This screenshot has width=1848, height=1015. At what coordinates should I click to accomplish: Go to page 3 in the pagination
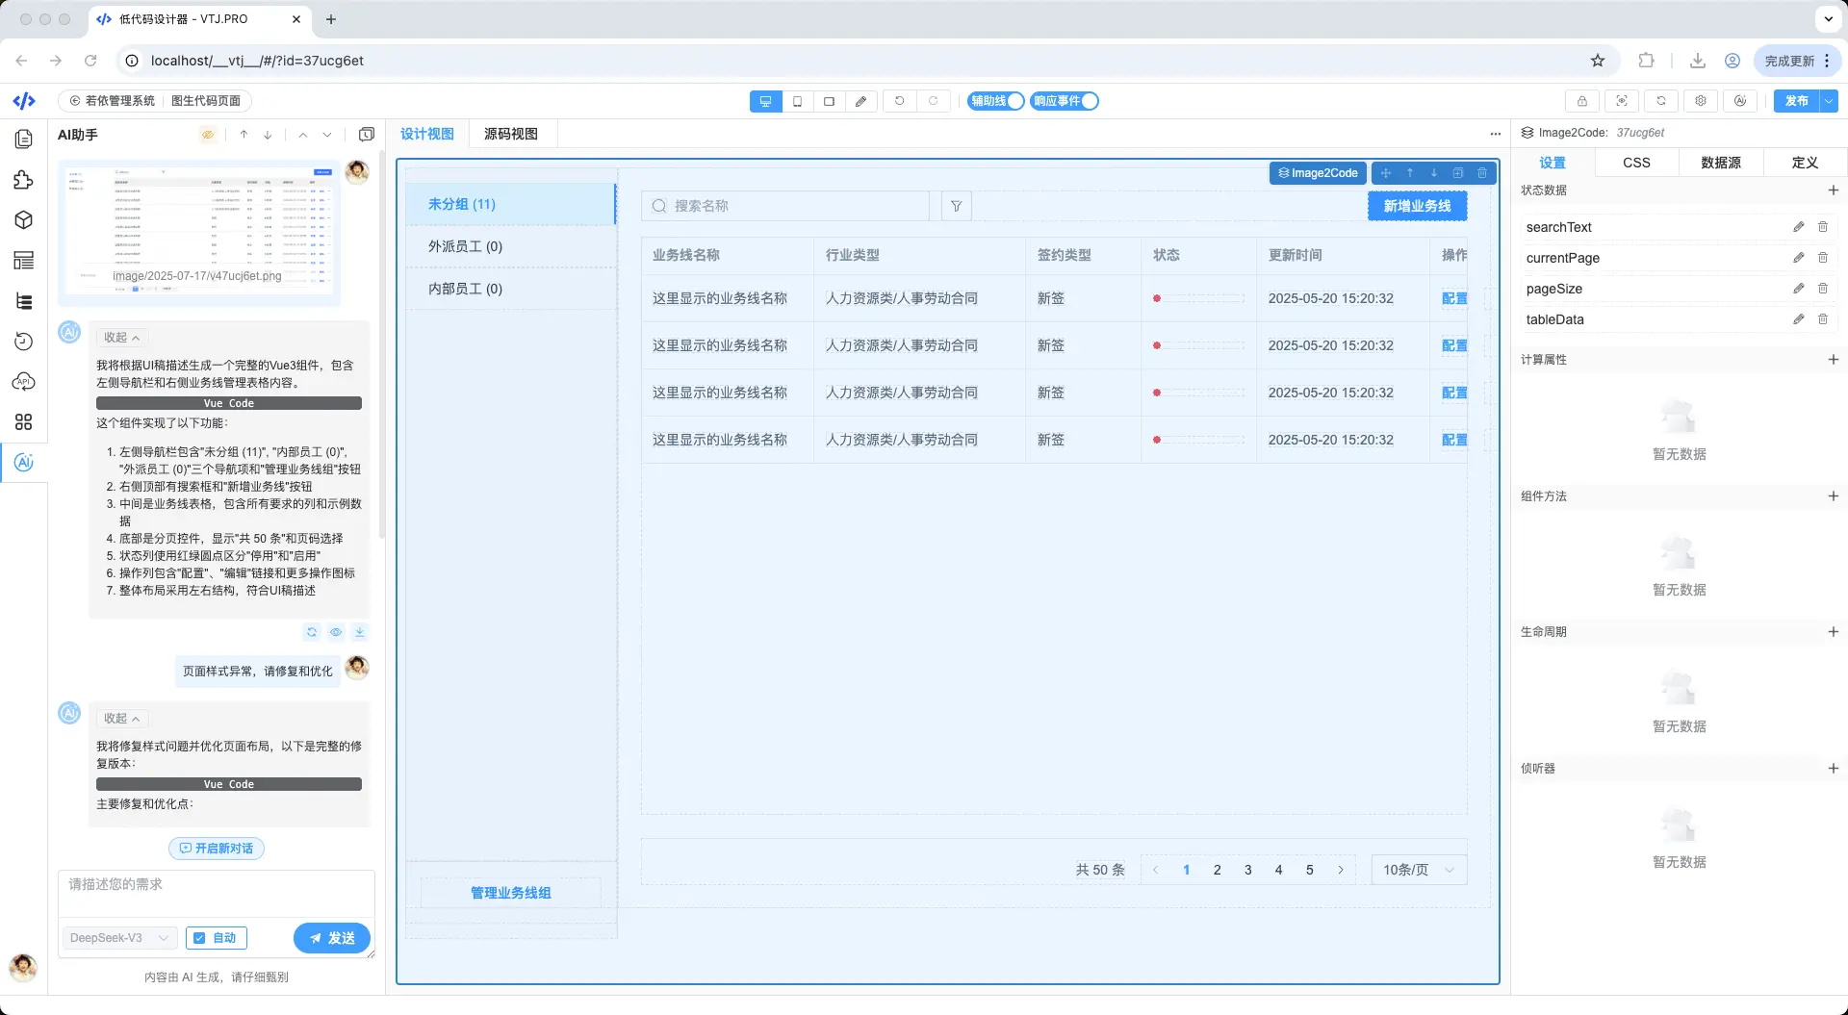1247,870
